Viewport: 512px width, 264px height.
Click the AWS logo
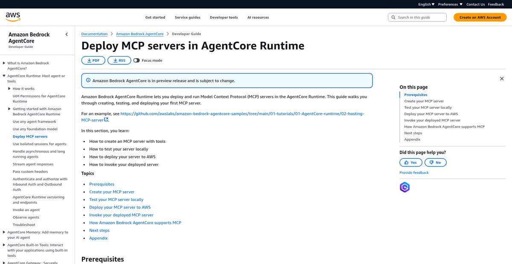(x=13, y=17)
